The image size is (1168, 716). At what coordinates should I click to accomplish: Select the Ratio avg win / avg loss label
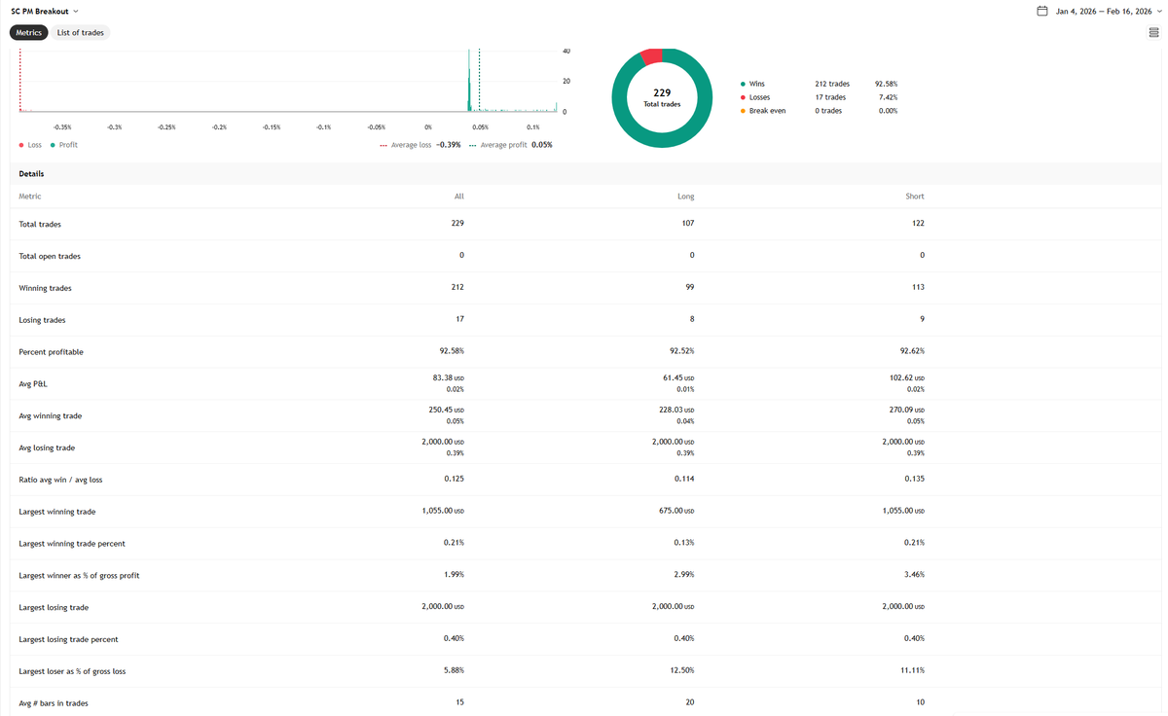tap(60, 481)
